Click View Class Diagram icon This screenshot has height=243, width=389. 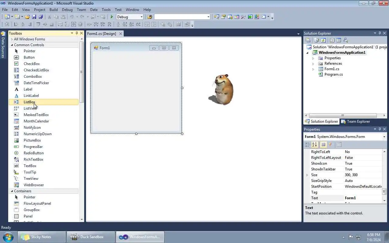345,40
